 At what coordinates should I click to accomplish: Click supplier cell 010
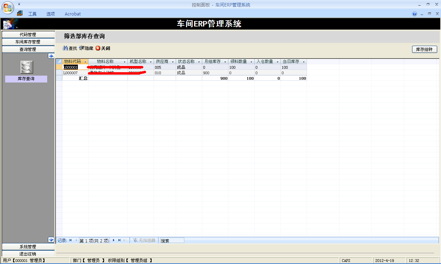[165, 73]
